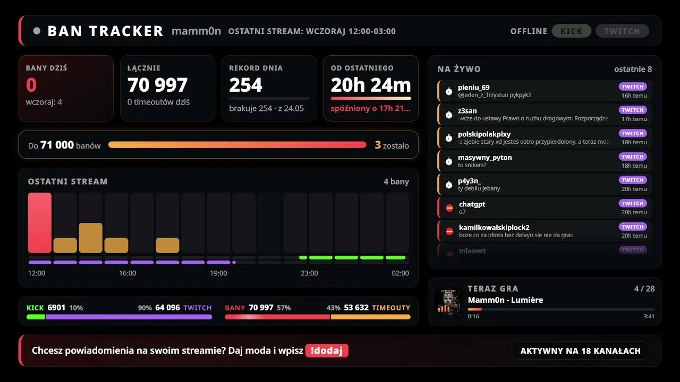This screenshot has height=382, width=680.
Task: Click the status dot beside BAN TRACKER
Action: click(x=37, y=31)
